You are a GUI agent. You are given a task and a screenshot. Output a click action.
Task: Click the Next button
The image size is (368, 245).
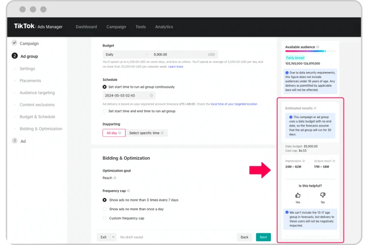point(263,237)
